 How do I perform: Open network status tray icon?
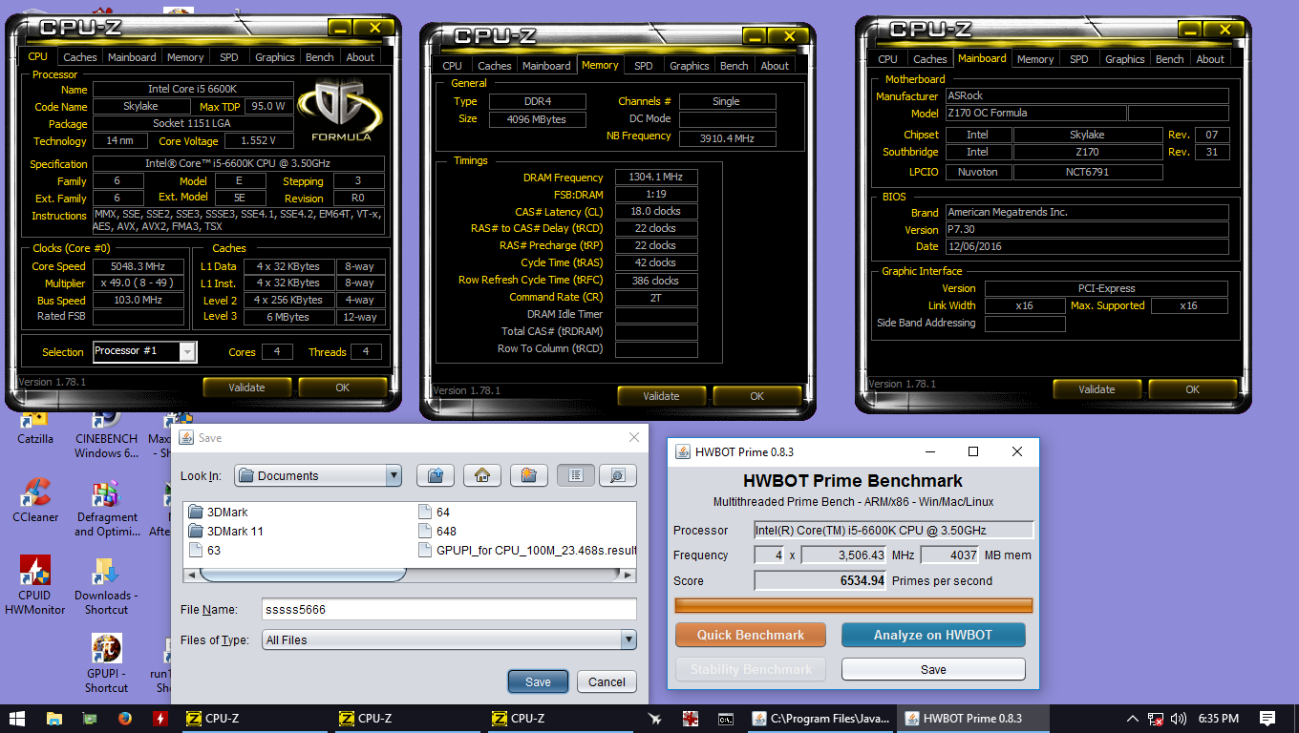click(x=1156, y=719)
